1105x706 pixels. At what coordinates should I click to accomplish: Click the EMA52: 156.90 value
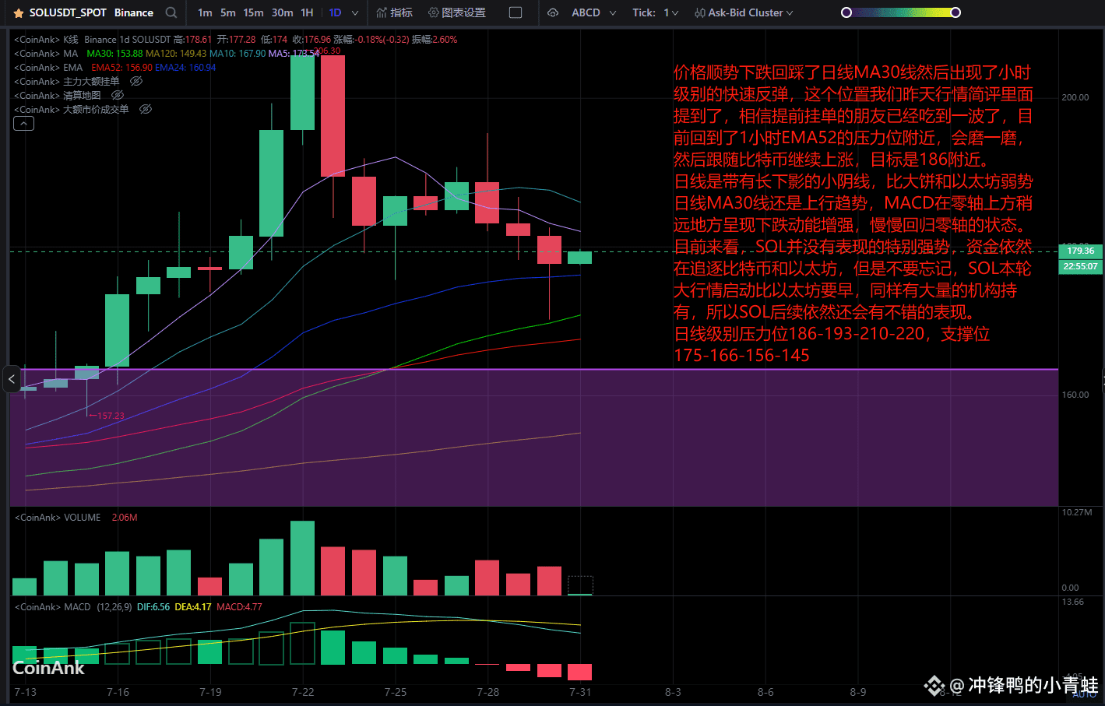coord(122,67)
